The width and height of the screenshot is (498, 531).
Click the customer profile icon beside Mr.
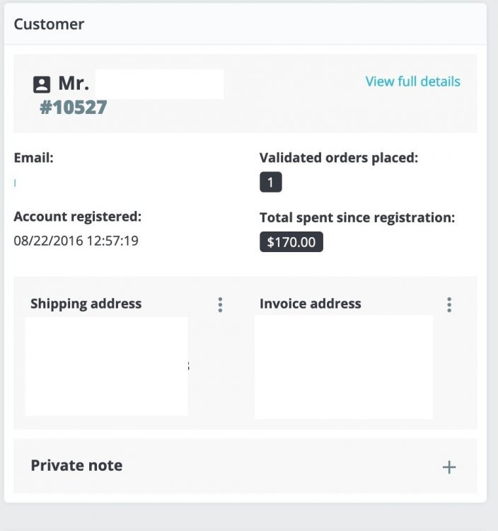pyautogui.click(x=42, y=85)
